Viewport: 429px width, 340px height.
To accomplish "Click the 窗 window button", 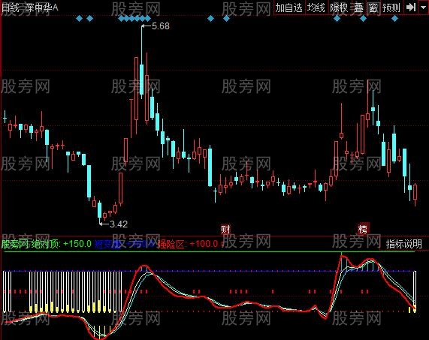I will [x=373, y=8].
